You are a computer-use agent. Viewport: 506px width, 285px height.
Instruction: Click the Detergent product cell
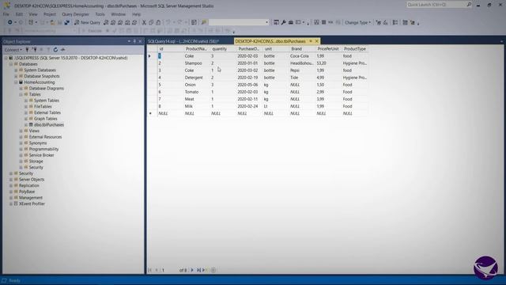[x=197, y=78]
